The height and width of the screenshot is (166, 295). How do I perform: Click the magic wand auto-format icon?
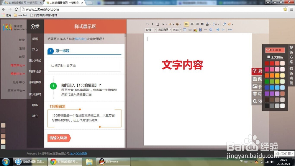(229, 24)
